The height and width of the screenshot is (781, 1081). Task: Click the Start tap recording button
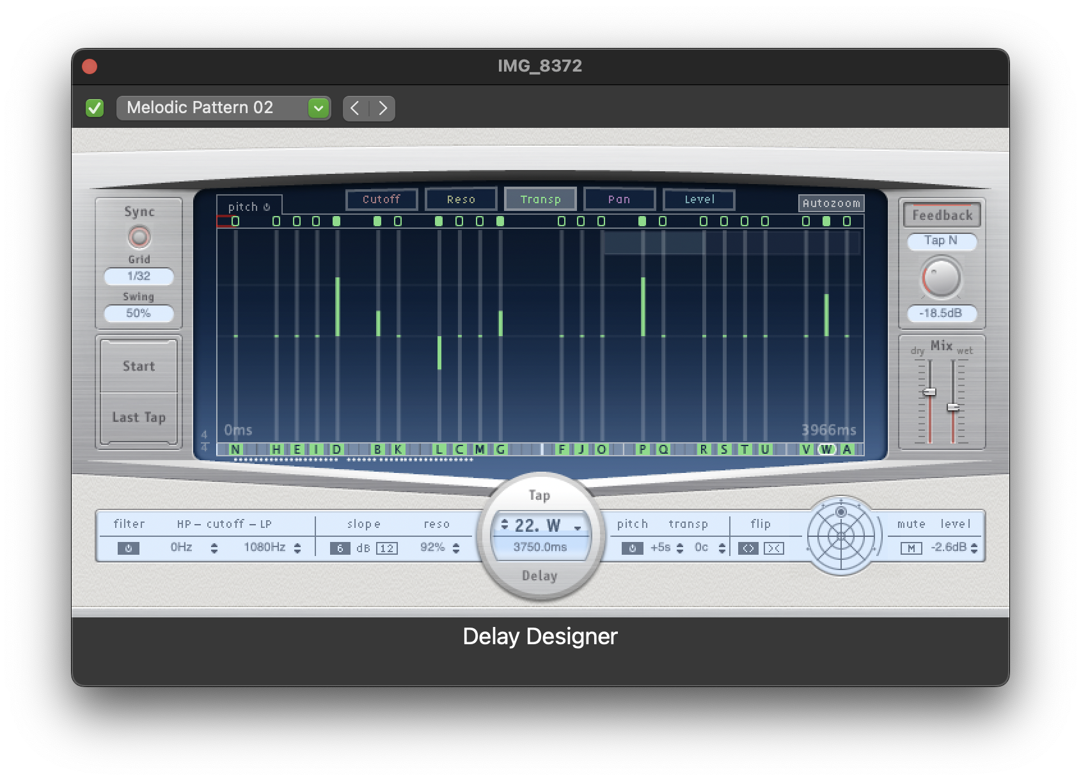point(139,366)
